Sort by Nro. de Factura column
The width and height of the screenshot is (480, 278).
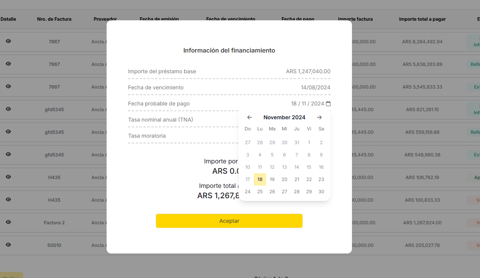click(54, 19)
